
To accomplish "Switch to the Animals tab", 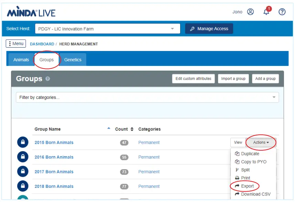I will (x=21, y=60).
